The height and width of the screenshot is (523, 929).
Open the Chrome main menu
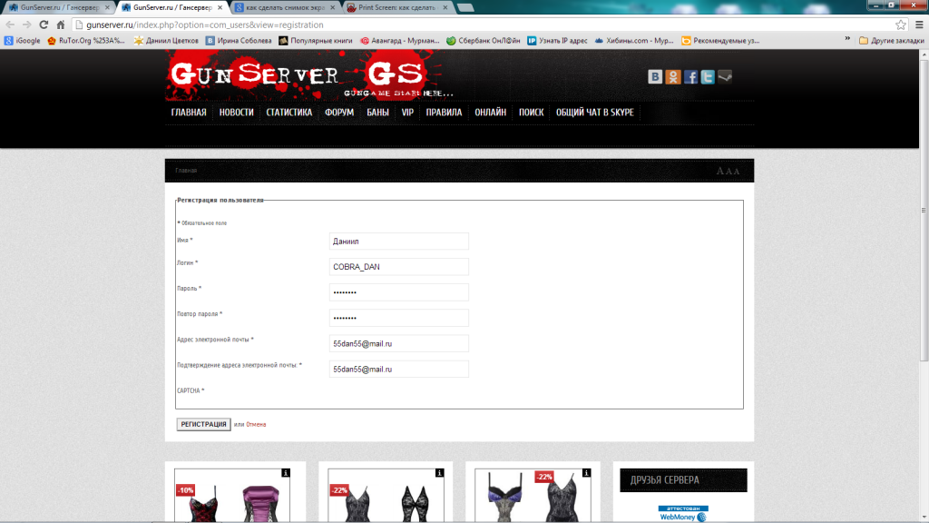click(918, 25)
